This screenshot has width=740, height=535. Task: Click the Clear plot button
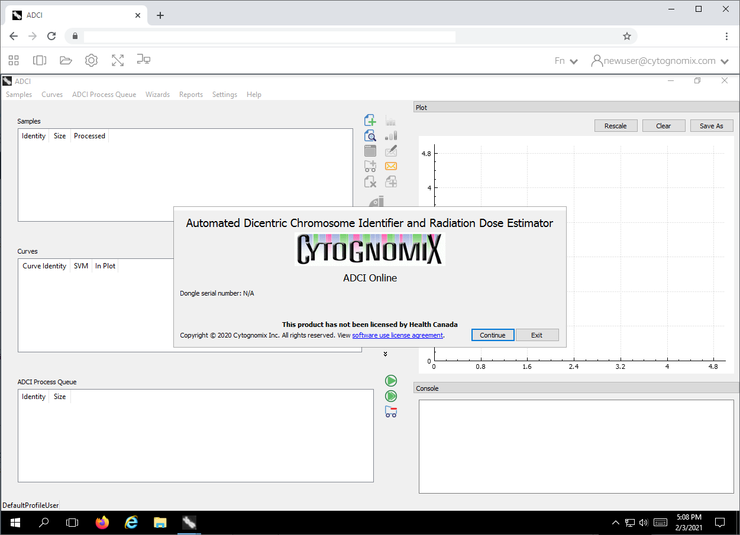(x=664, y=126)
